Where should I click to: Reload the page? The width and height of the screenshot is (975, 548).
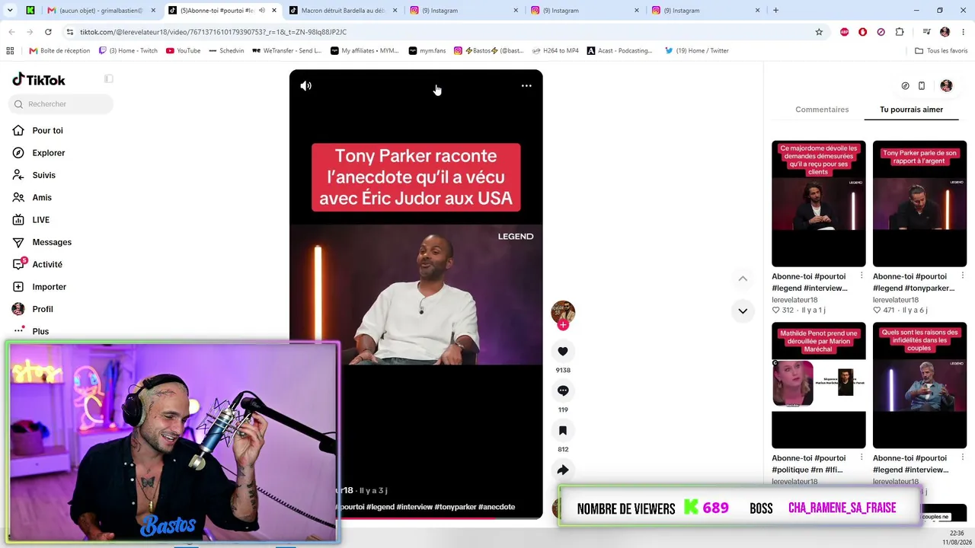48,32
